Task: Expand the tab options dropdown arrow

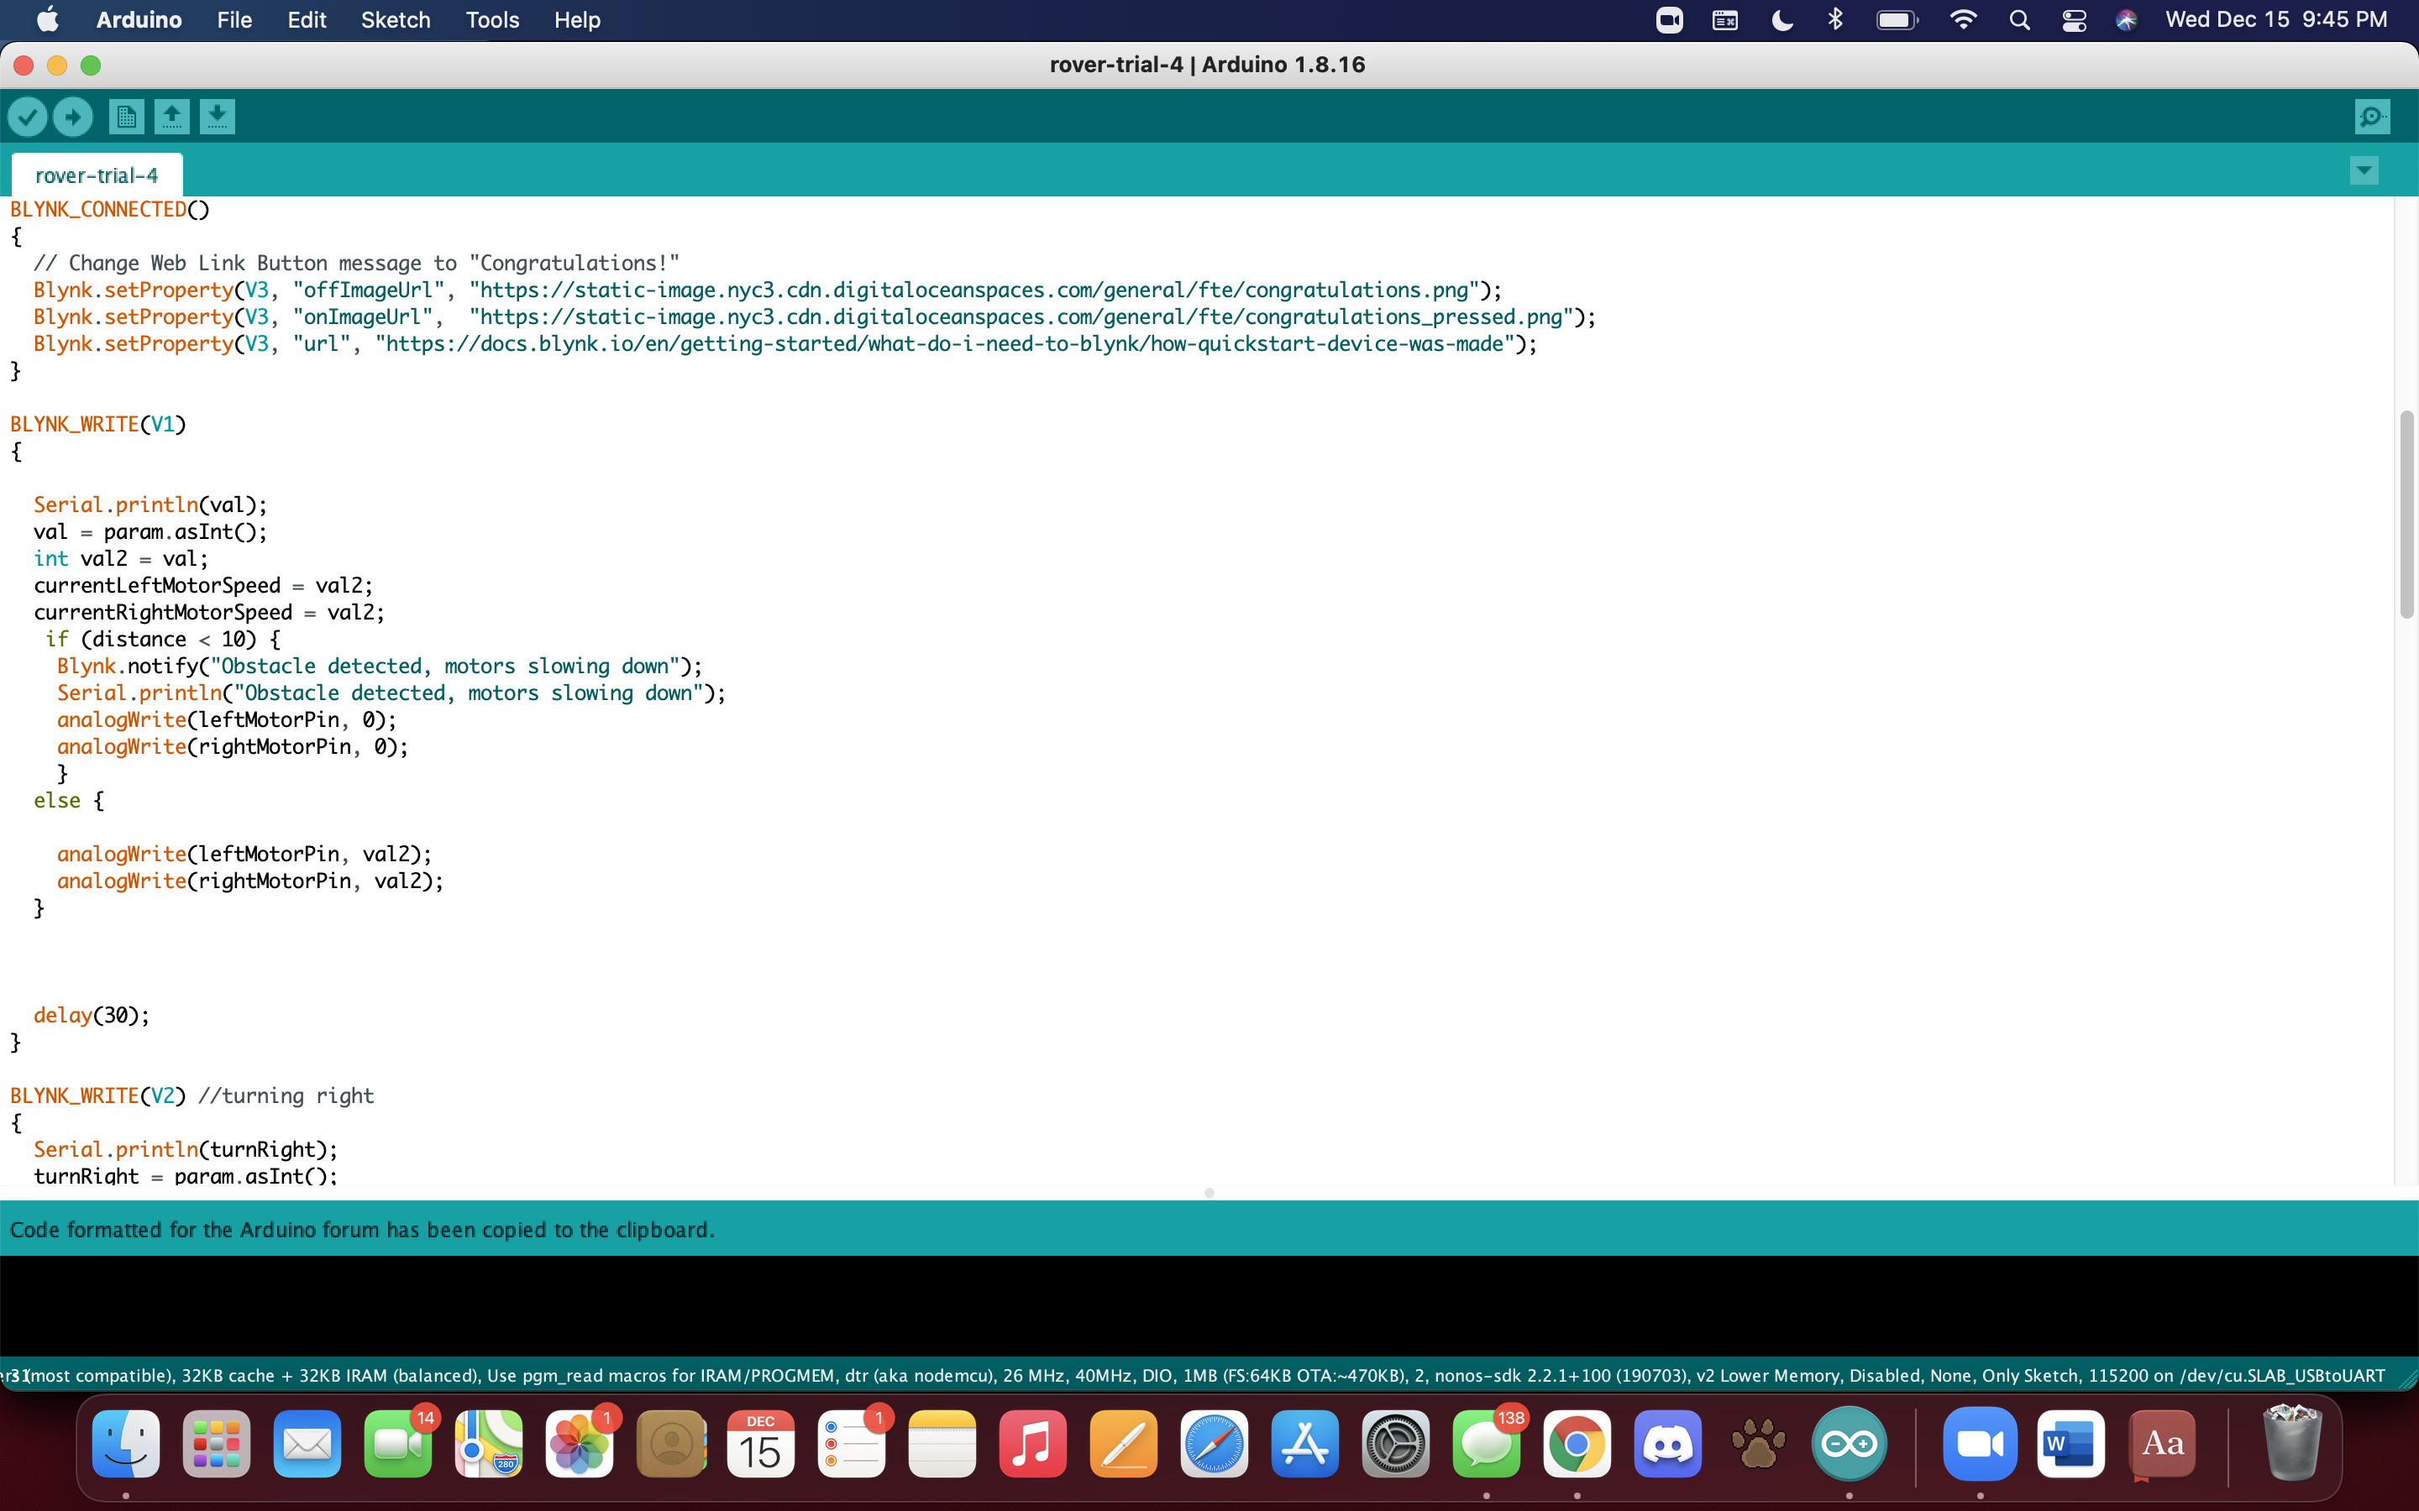Action: pyautogui.click(x=2364, y=171)
